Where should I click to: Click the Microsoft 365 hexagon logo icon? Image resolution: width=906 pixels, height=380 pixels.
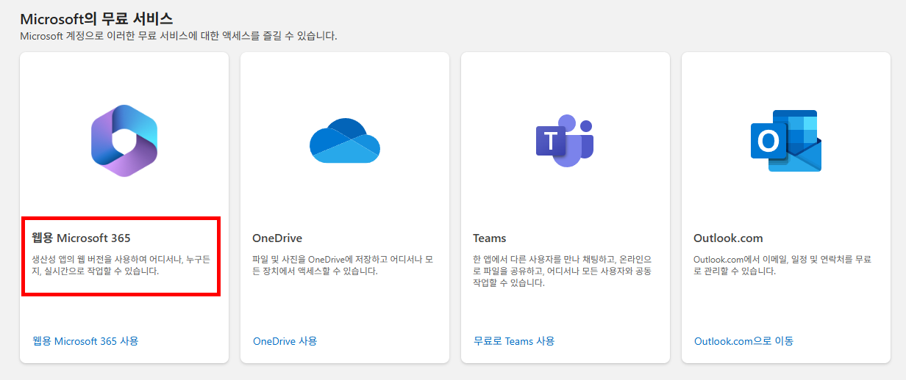[x=124, y=140]
